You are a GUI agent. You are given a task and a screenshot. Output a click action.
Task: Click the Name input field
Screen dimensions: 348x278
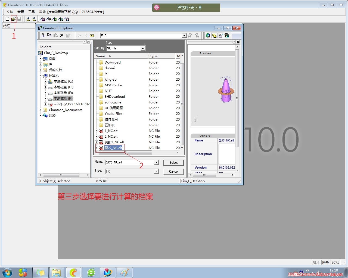(129, 162)
